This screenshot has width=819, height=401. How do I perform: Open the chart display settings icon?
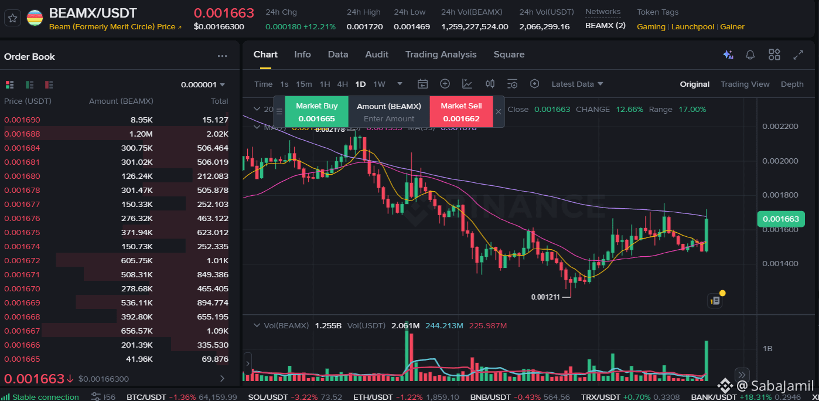(x=512, y=84)
